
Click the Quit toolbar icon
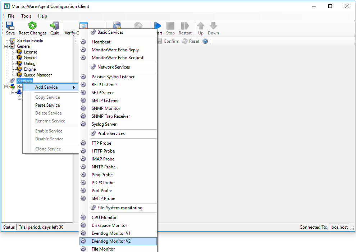[55, 26]
